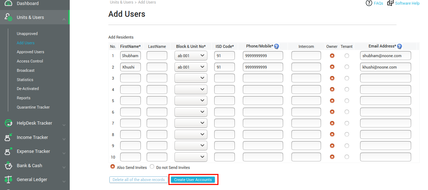This screenshot has height=190, width=428.
Task: Select Tenant radio in row 3
Action: pos(347,78)
